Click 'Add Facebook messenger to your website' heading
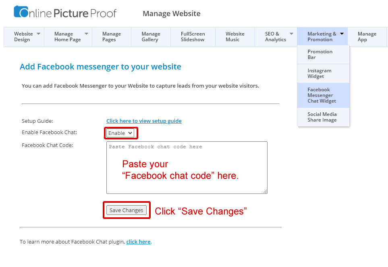Screen dimensions: 388x267 pos(100,67)
